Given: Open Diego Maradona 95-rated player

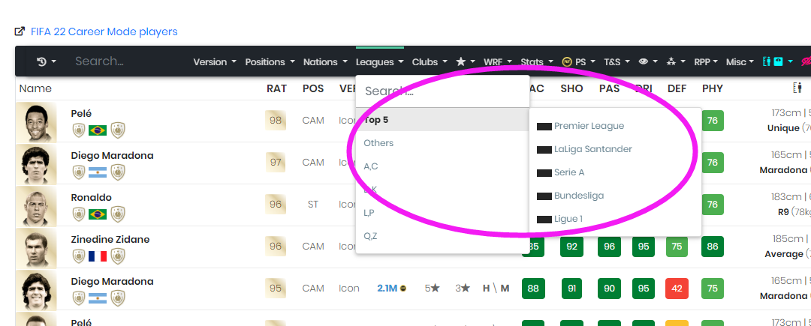Looking at the screenshot, I should point(112,281).
